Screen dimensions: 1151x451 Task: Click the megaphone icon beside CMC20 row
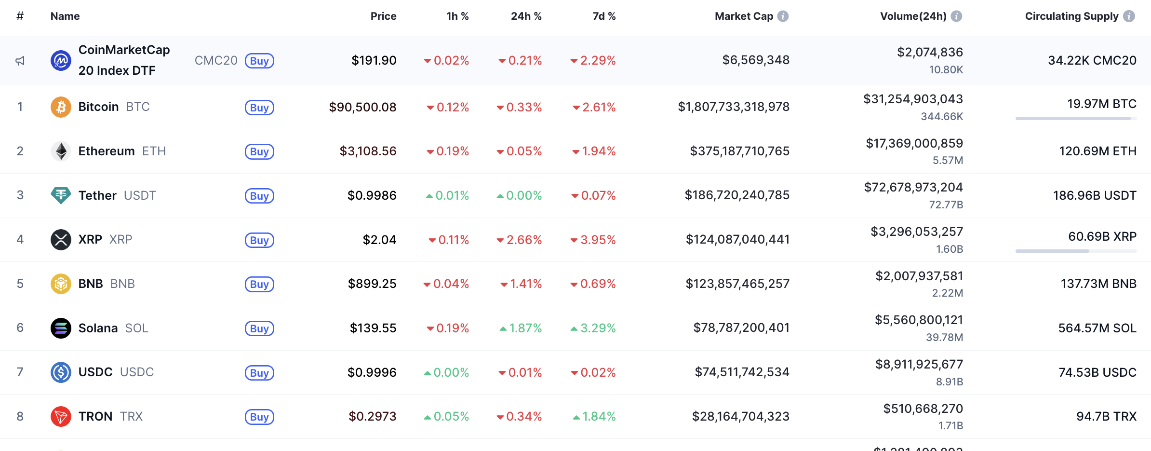[20, 61]
